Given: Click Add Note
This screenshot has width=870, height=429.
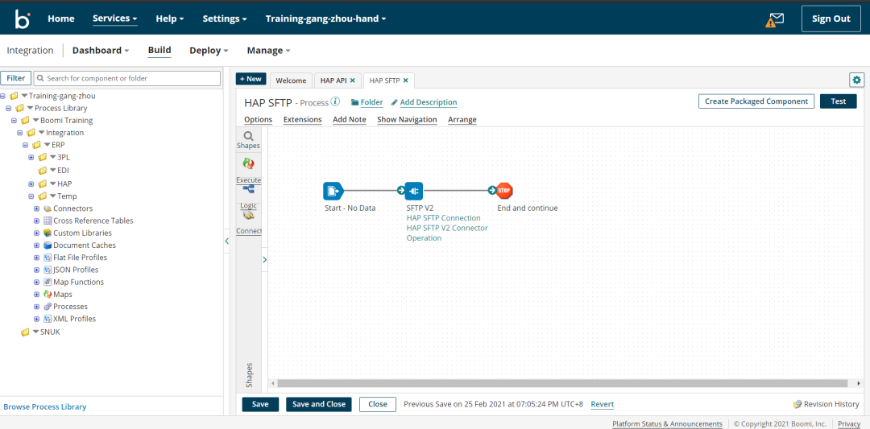Looking at the screenshot, I should pos(350,119).
